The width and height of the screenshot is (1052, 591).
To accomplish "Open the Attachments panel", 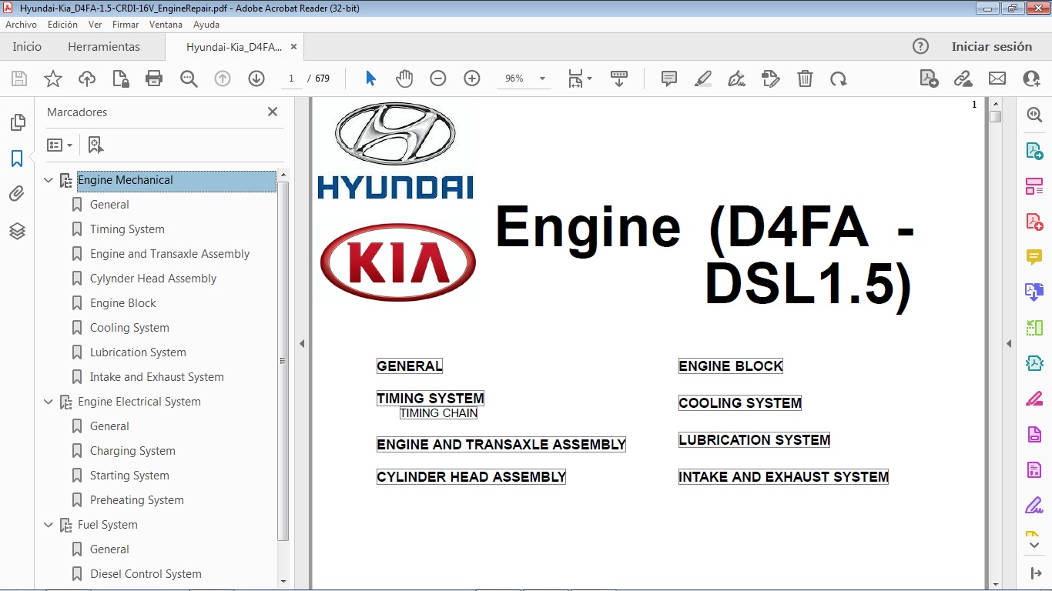I will 17,193.
